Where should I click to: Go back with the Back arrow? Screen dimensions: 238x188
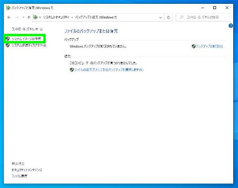point(9,17)
